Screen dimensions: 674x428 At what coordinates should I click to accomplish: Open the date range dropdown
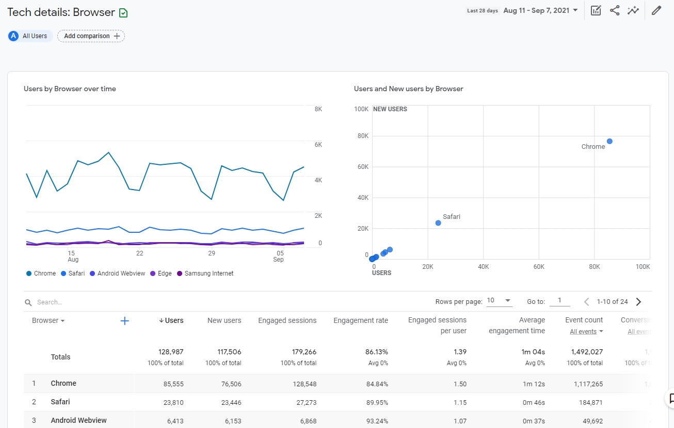coord(540,10)
